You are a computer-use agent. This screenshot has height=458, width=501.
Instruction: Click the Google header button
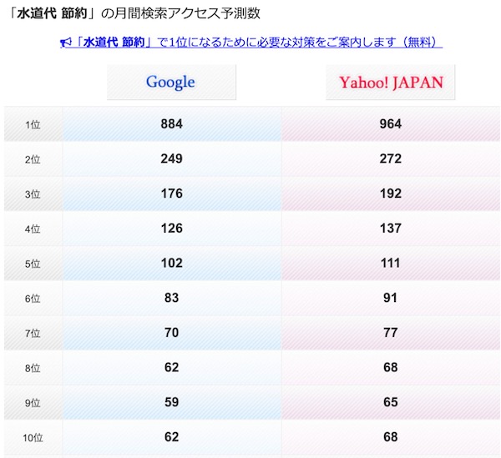pyautogui.click(x=171, y=82)
